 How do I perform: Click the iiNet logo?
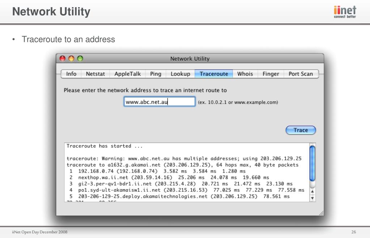pos(345,12)
